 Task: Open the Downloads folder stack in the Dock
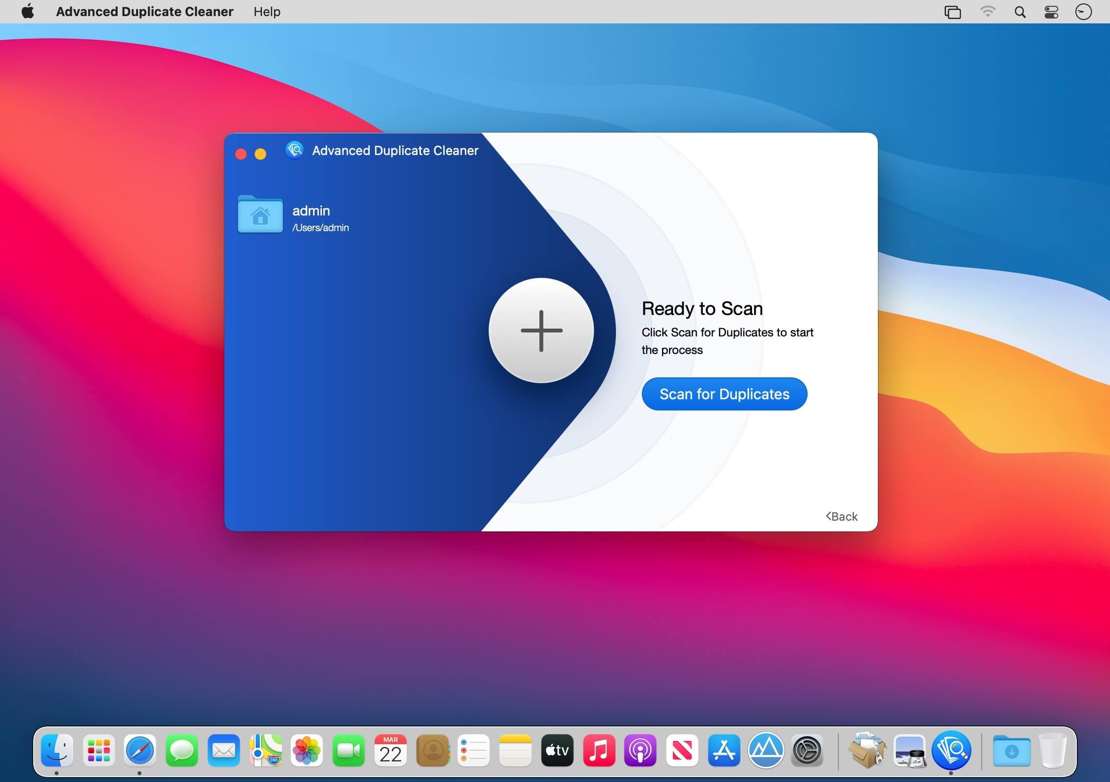point(1011,750)
